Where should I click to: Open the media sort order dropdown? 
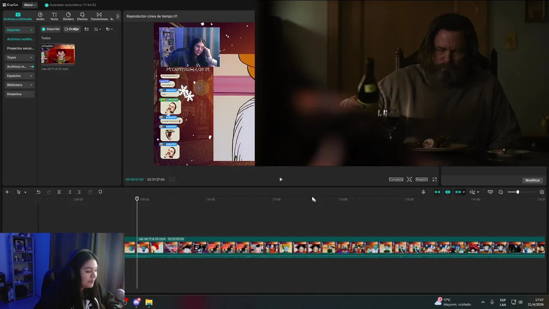click(97, 29)
